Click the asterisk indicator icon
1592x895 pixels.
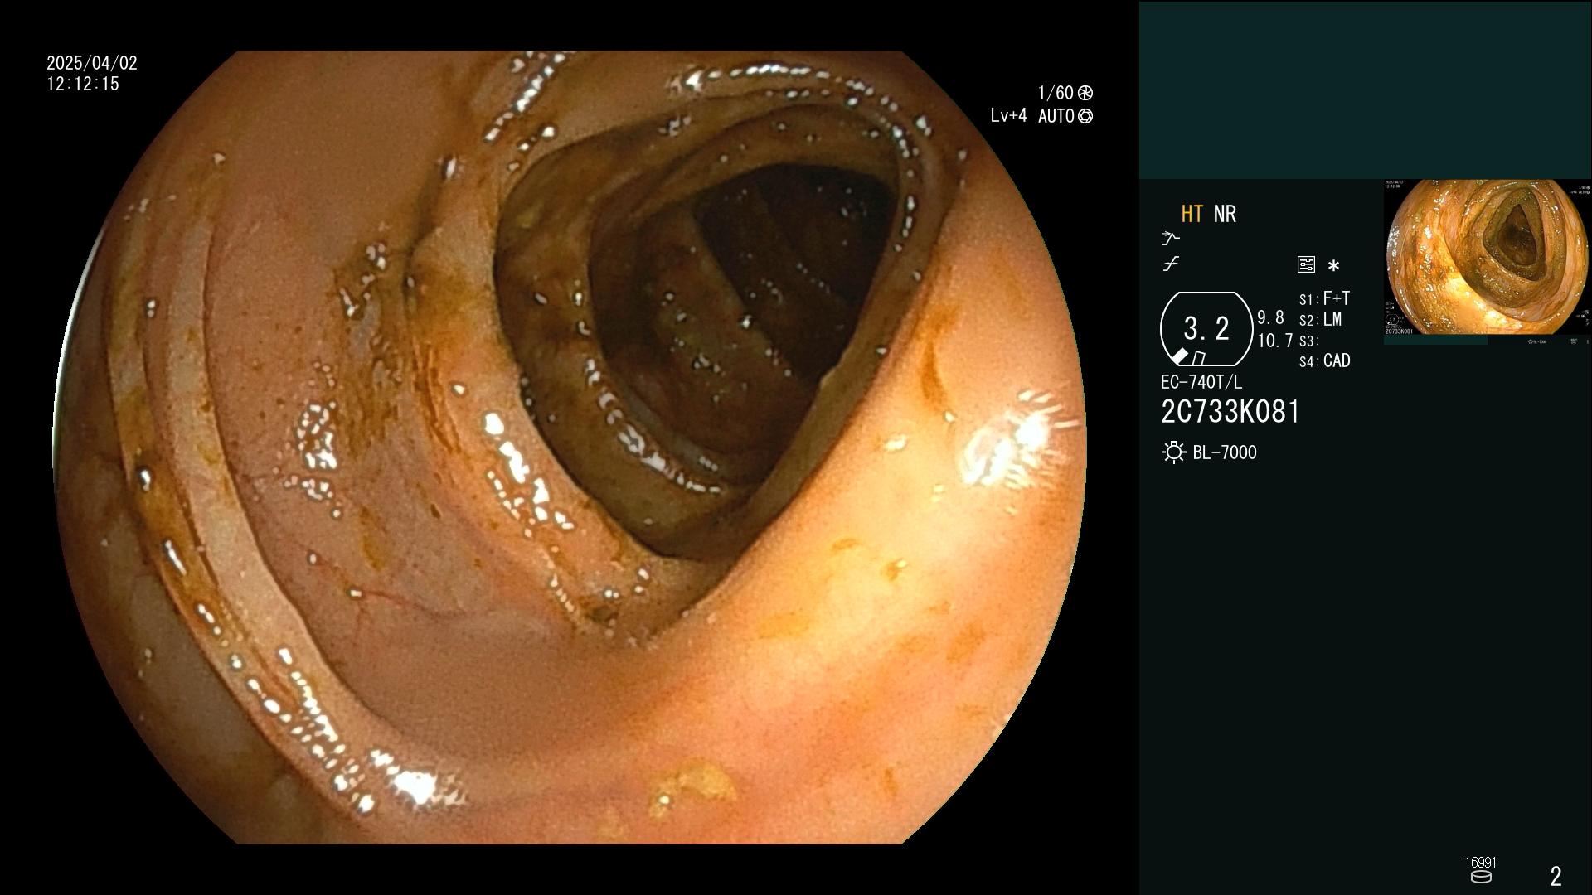pos(1333,266)
